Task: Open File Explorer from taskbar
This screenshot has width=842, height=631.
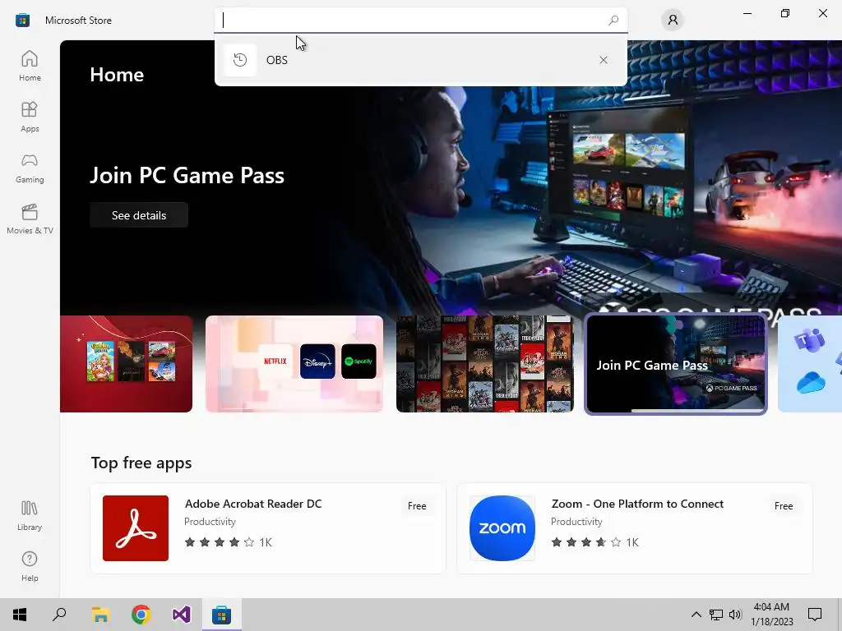Action: click(x=100, y=615)
